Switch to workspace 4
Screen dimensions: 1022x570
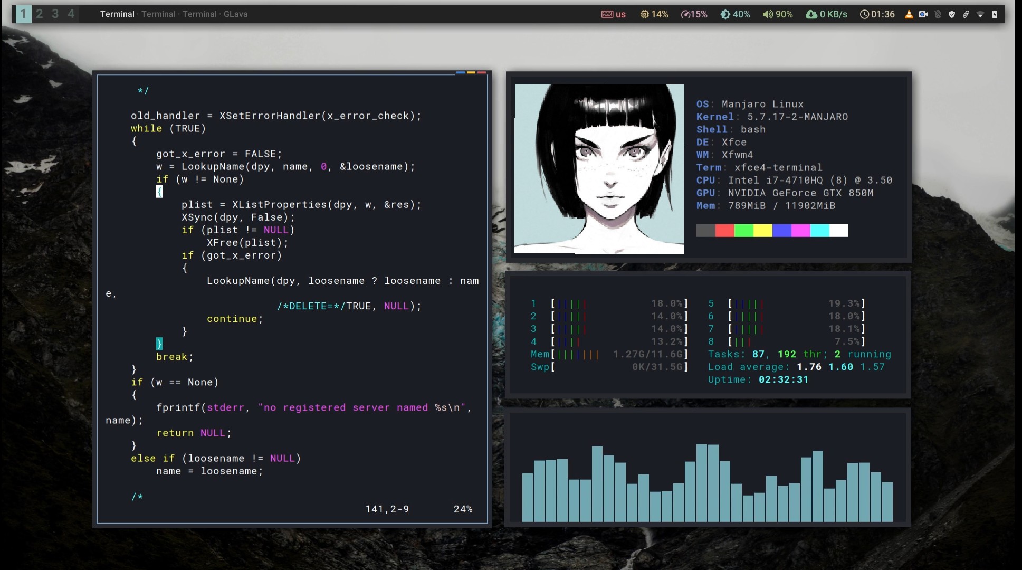point(71,14)
